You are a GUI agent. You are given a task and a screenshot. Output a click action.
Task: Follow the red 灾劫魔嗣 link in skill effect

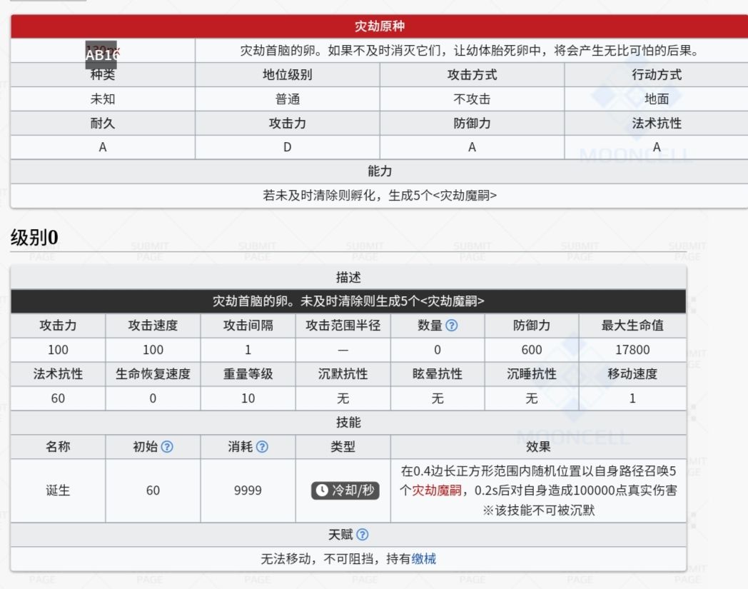(x=437, y=490)
